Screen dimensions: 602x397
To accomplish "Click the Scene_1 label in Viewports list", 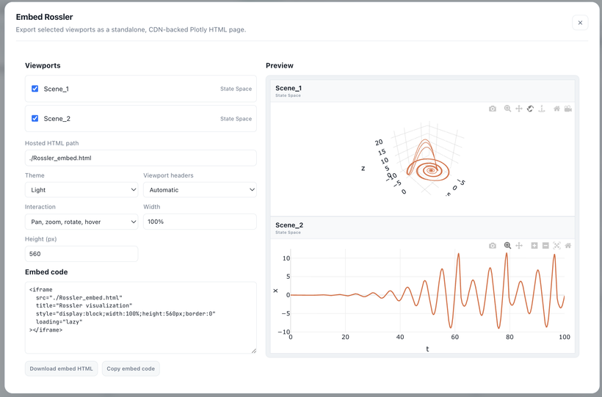I will (56, 89).
